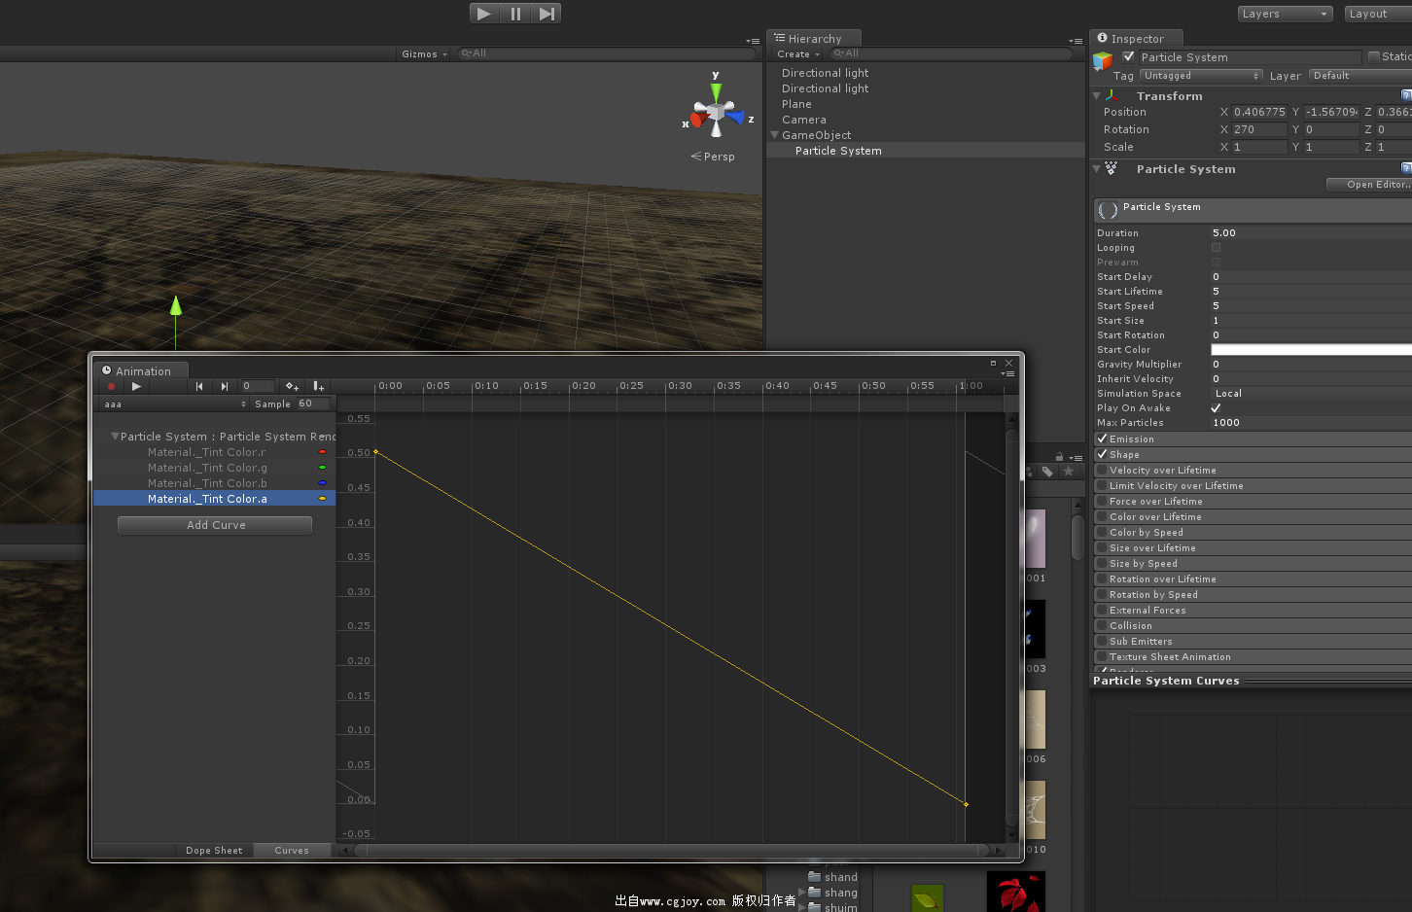Toggle Play On Awake checkbox
The width and height of the screenshot is (1412, 912).
[1216, 408]
